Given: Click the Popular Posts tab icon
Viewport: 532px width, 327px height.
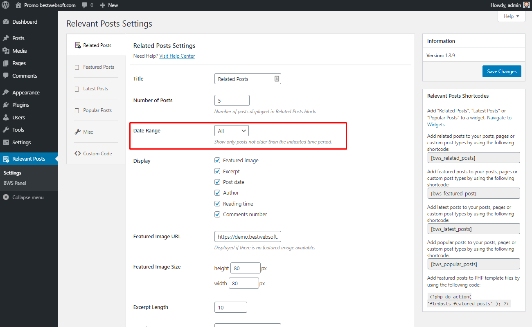Looking at the screenshot, I should point(77,110).
